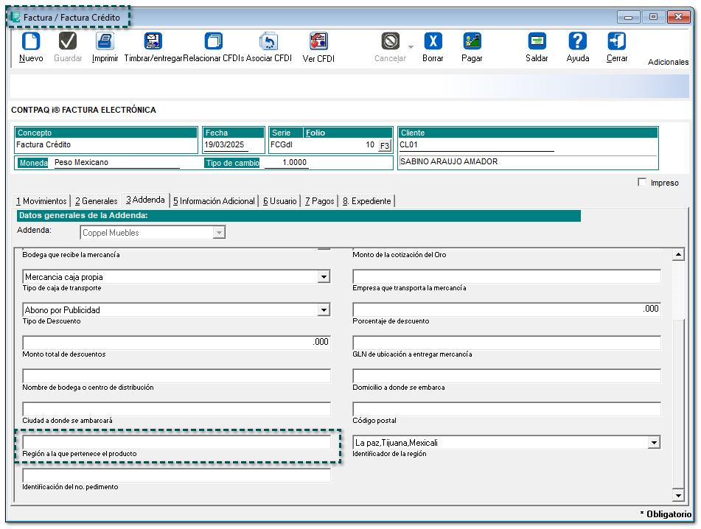Click the Pagar payment icon
The image size is (701, 529).
[472, 42]
